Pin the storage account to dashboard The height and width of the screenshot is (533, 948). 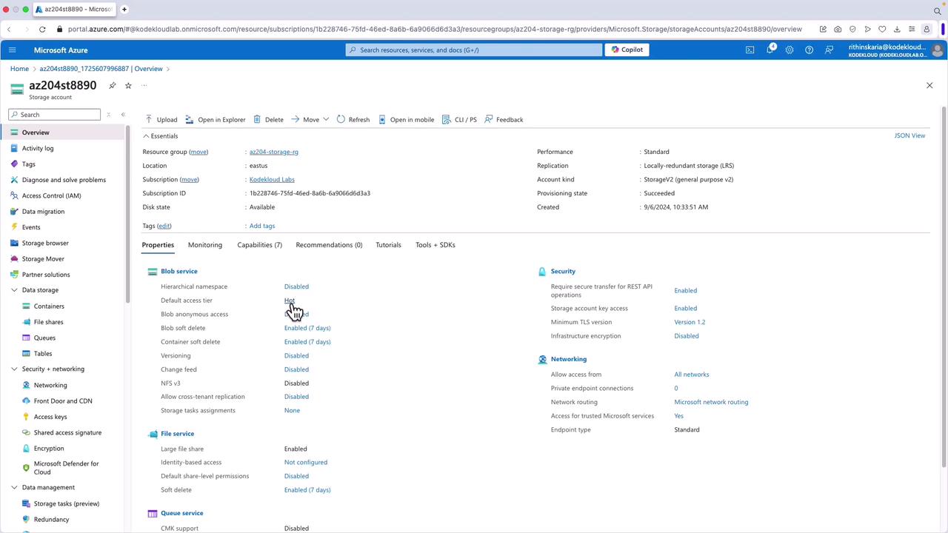tap(113, 85)
